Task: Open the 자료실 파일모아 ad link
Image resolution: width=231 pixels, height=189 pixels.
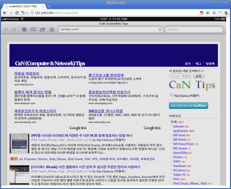Action: [x=27, y=73]
